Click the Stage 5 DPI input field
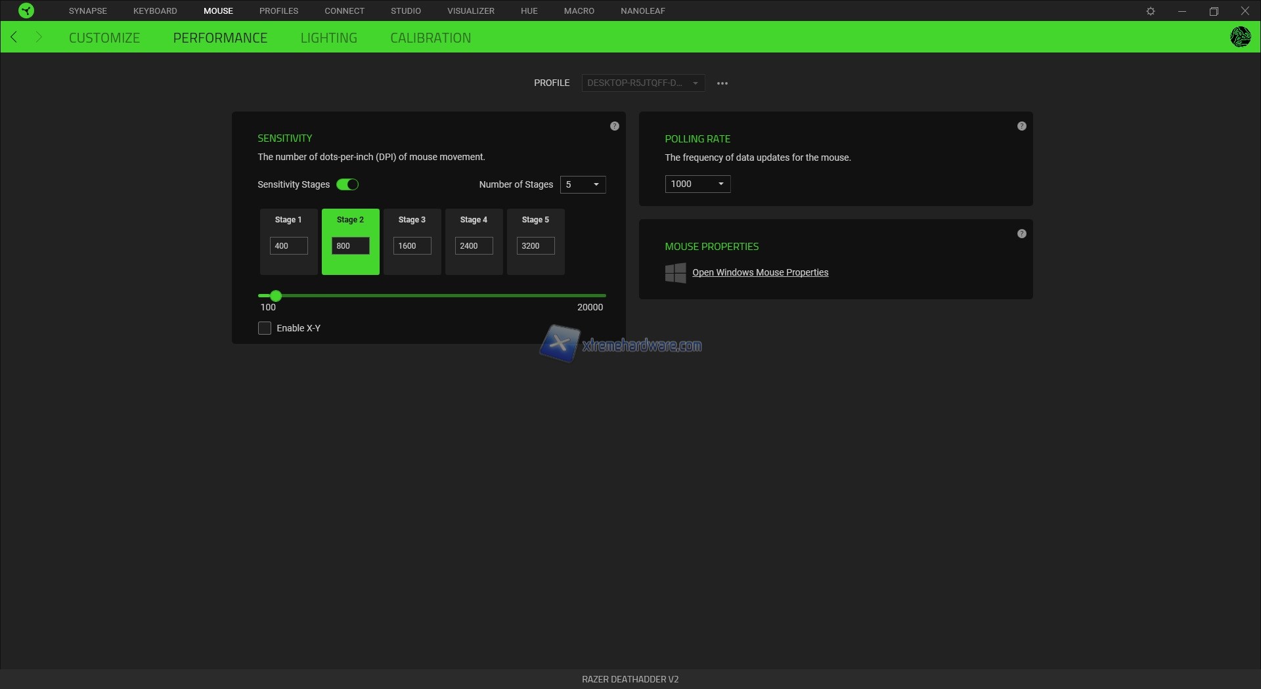Screen dimensions: 1261x689 [535, 246]
